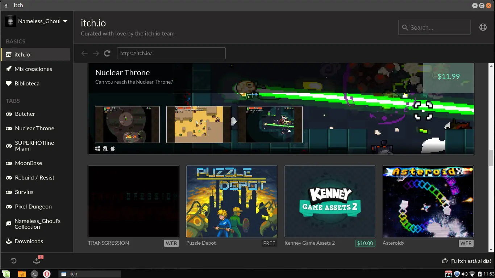Click the scrollbar's down arrow

pyautogui.click(x=491, y=249)
